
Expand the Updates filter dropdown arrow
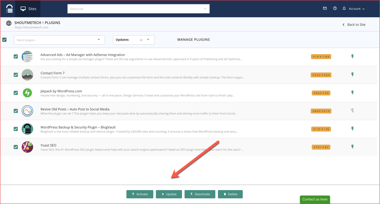(x=148, y=40)
